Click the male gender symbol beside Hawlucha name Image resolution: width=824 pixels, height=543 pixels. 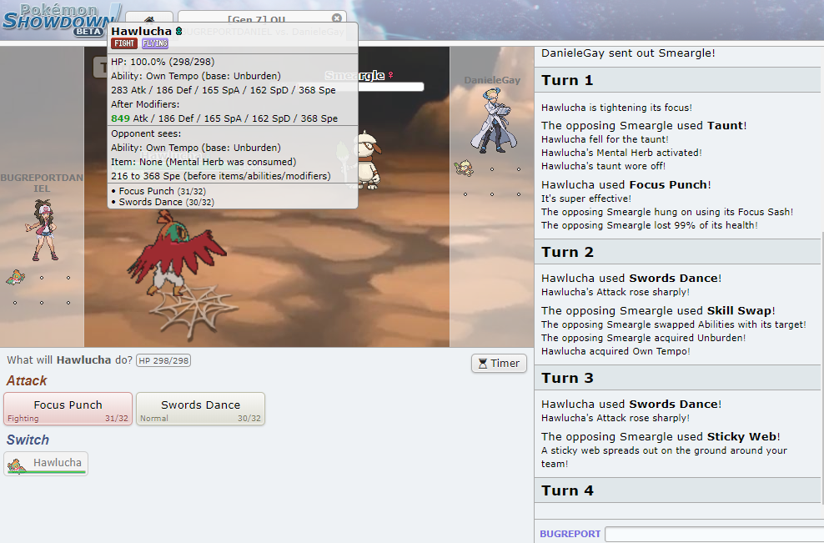tap(178, 31)
